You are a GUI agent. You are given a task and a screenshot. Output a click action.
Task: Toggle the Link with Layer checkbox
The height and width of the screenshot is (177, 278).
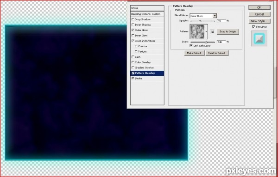coord(191,46)
